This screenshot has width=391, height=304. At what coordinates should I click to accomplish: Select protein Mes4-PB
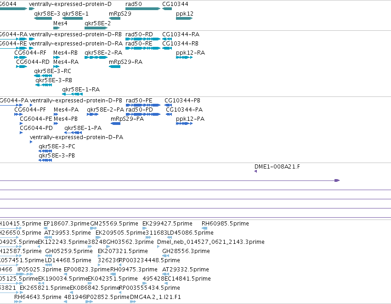[x=66, y=119]
